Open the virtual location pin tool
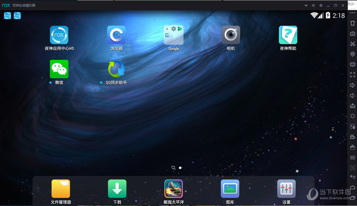 click(353, 54)
